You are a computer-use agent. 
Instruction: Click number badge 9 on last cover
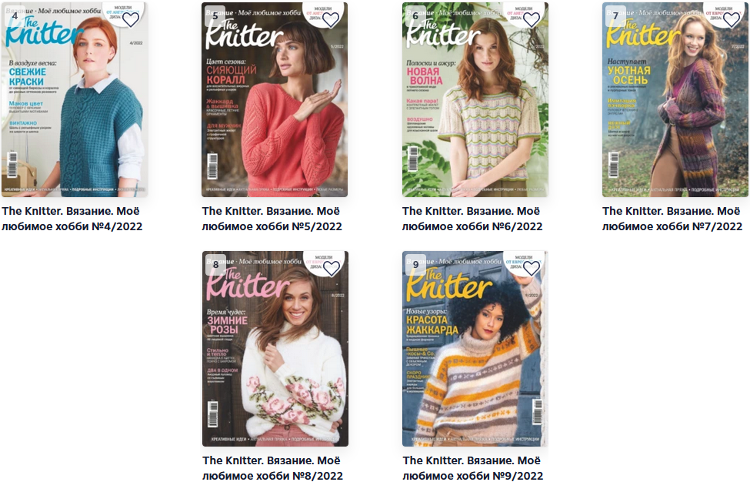(415, 265)
